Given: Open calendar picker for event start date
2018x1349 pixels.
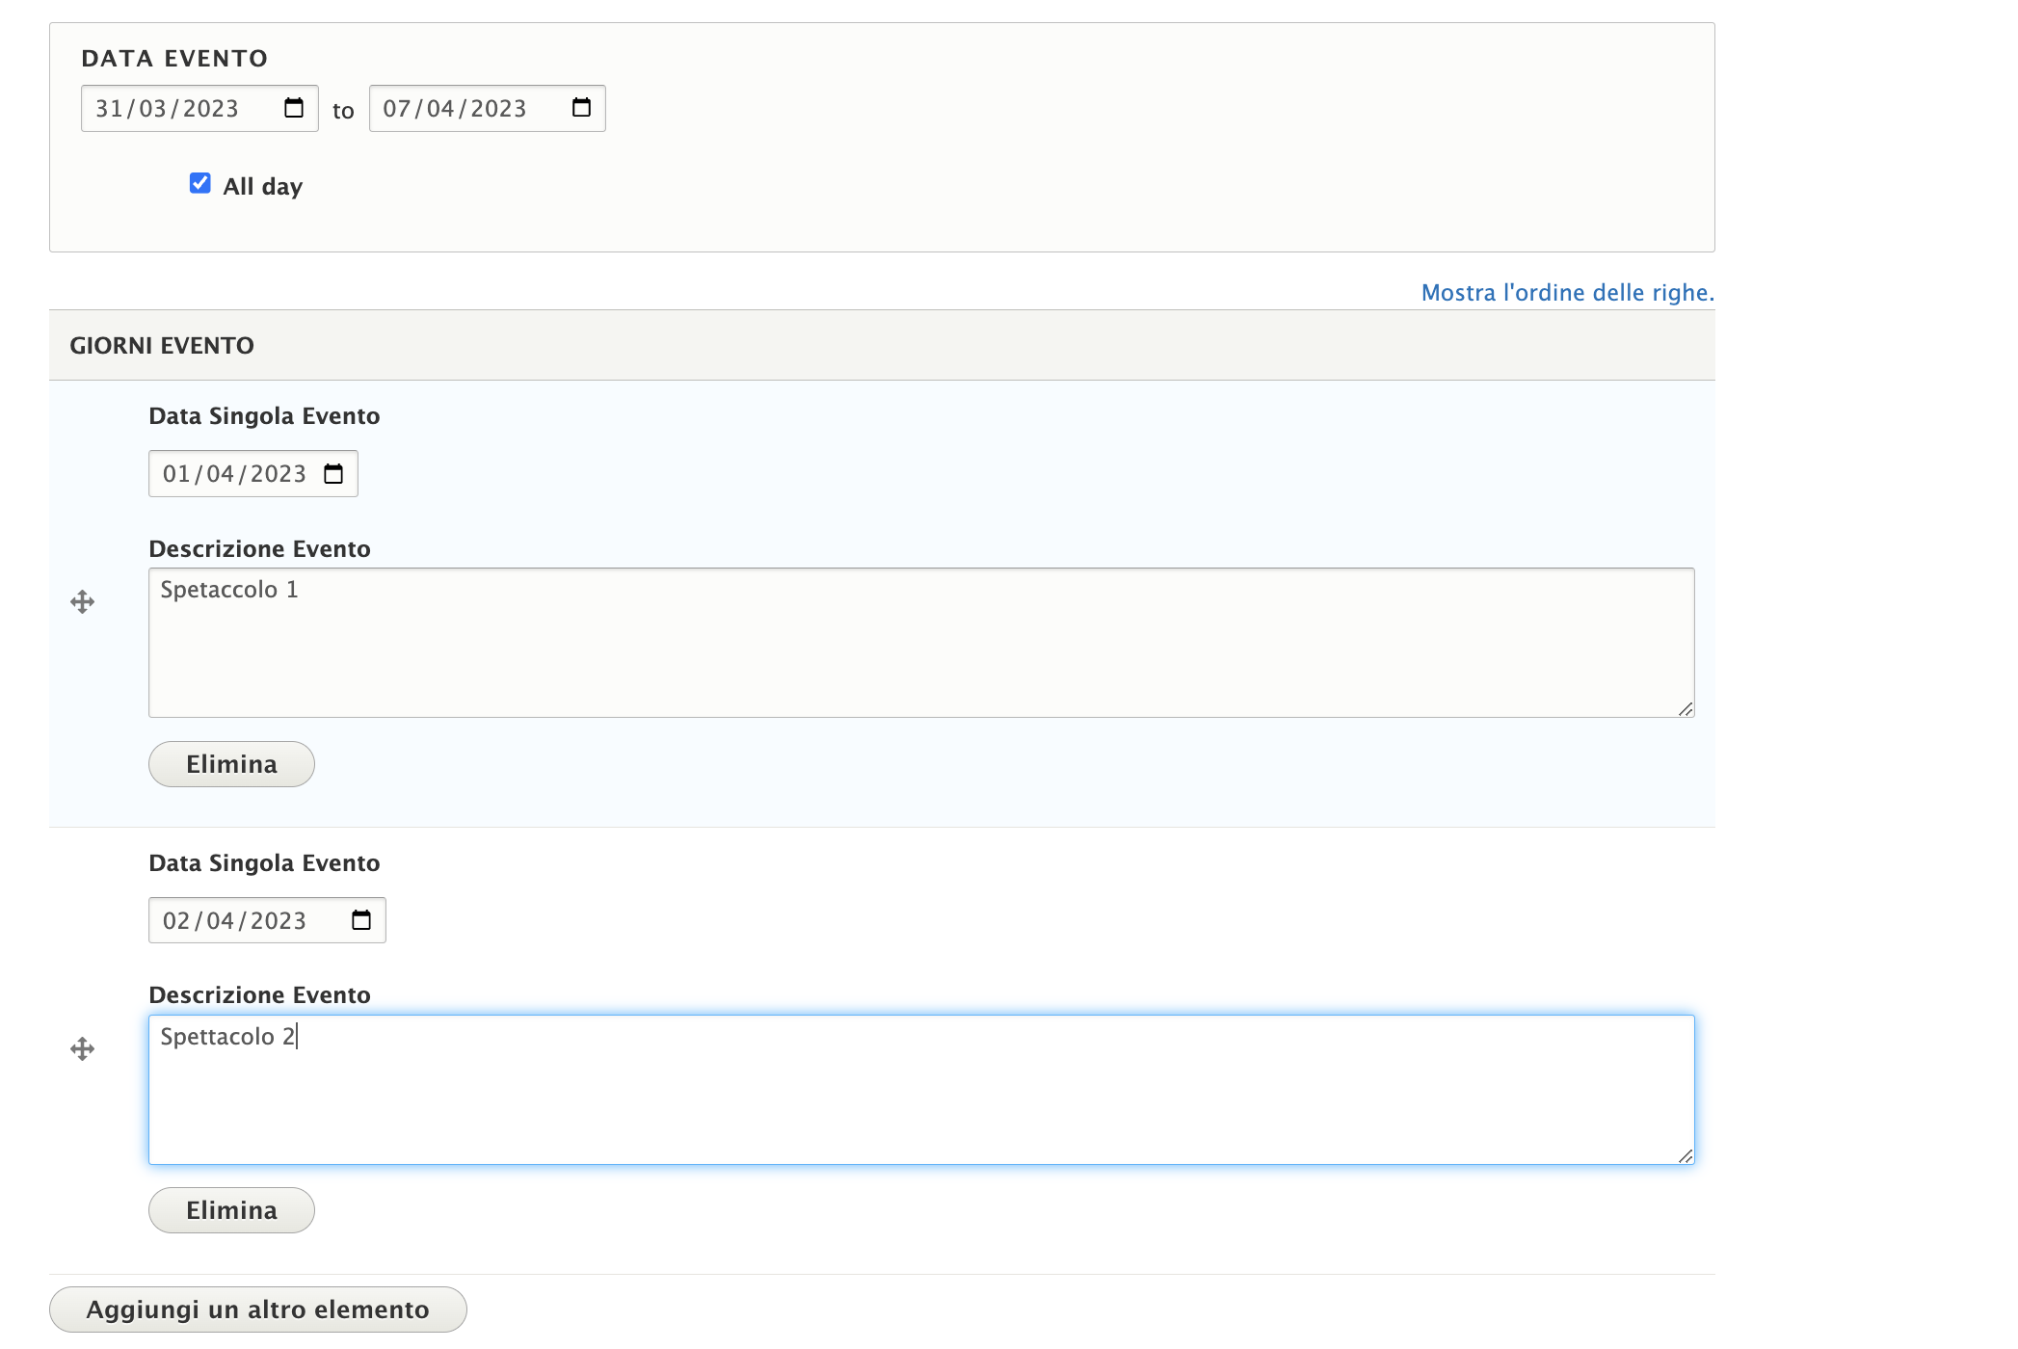Looking at the screenshot, I should click(x=294, y=108).
